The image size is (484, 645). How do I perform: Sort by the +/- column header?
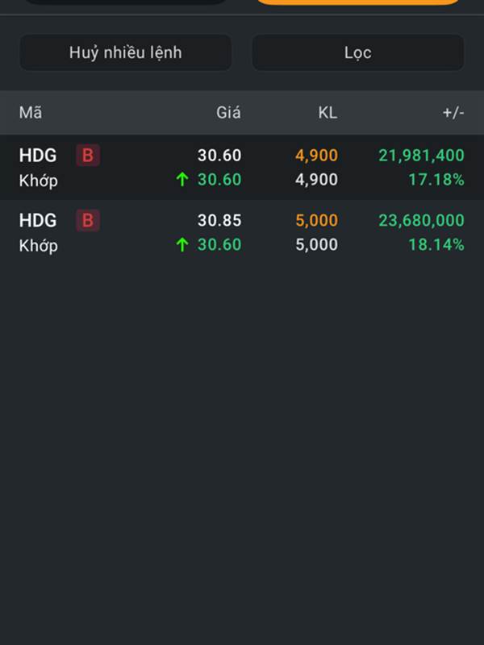point(453,113)
